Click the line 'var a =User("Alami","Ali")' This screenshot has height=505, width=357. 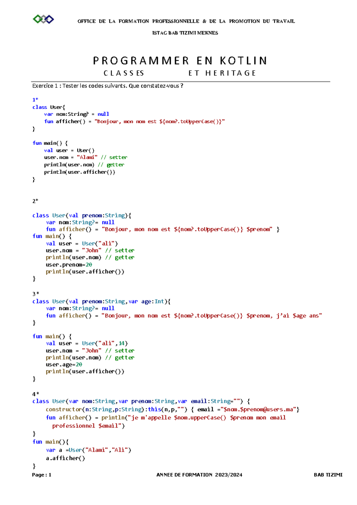pos(89,450)
